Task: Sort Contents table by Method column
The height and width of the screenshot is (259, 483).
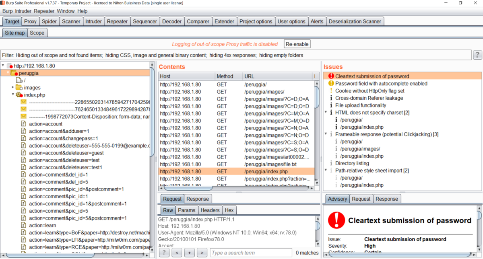Action: [229, 76]
